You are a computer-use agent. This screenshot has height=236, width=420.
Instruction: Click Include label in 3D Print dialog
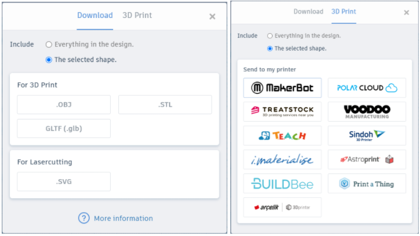(x=247, y=35)
